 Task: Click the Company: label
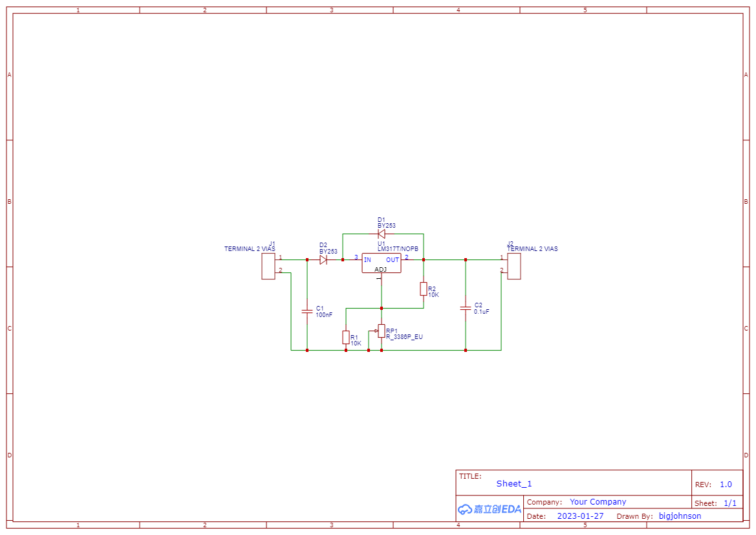[x=545, y=502]
